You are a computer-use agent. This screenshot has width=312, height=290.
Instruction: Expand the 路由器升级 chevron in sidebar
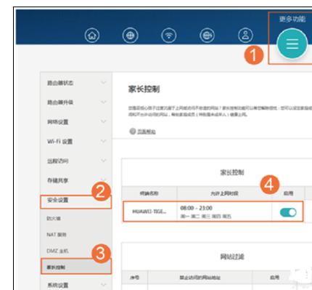click(x=103, y=102)
